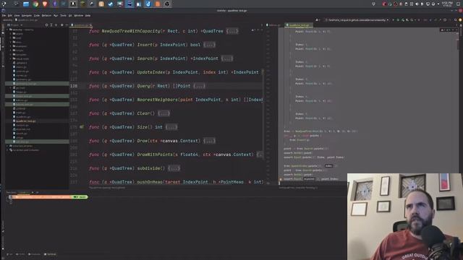Expand External Libraries in Project tree
This screenshot has height=260, width=463.
7,146
